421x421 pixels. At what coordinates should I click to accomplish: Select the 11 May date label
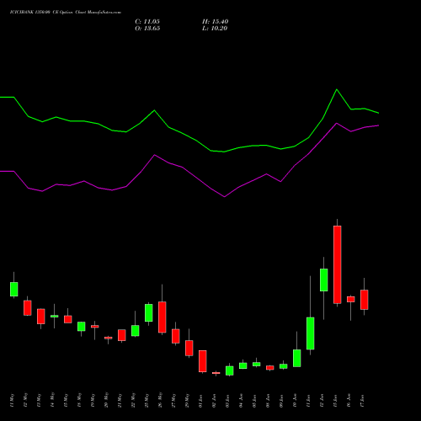click(13, 401)
